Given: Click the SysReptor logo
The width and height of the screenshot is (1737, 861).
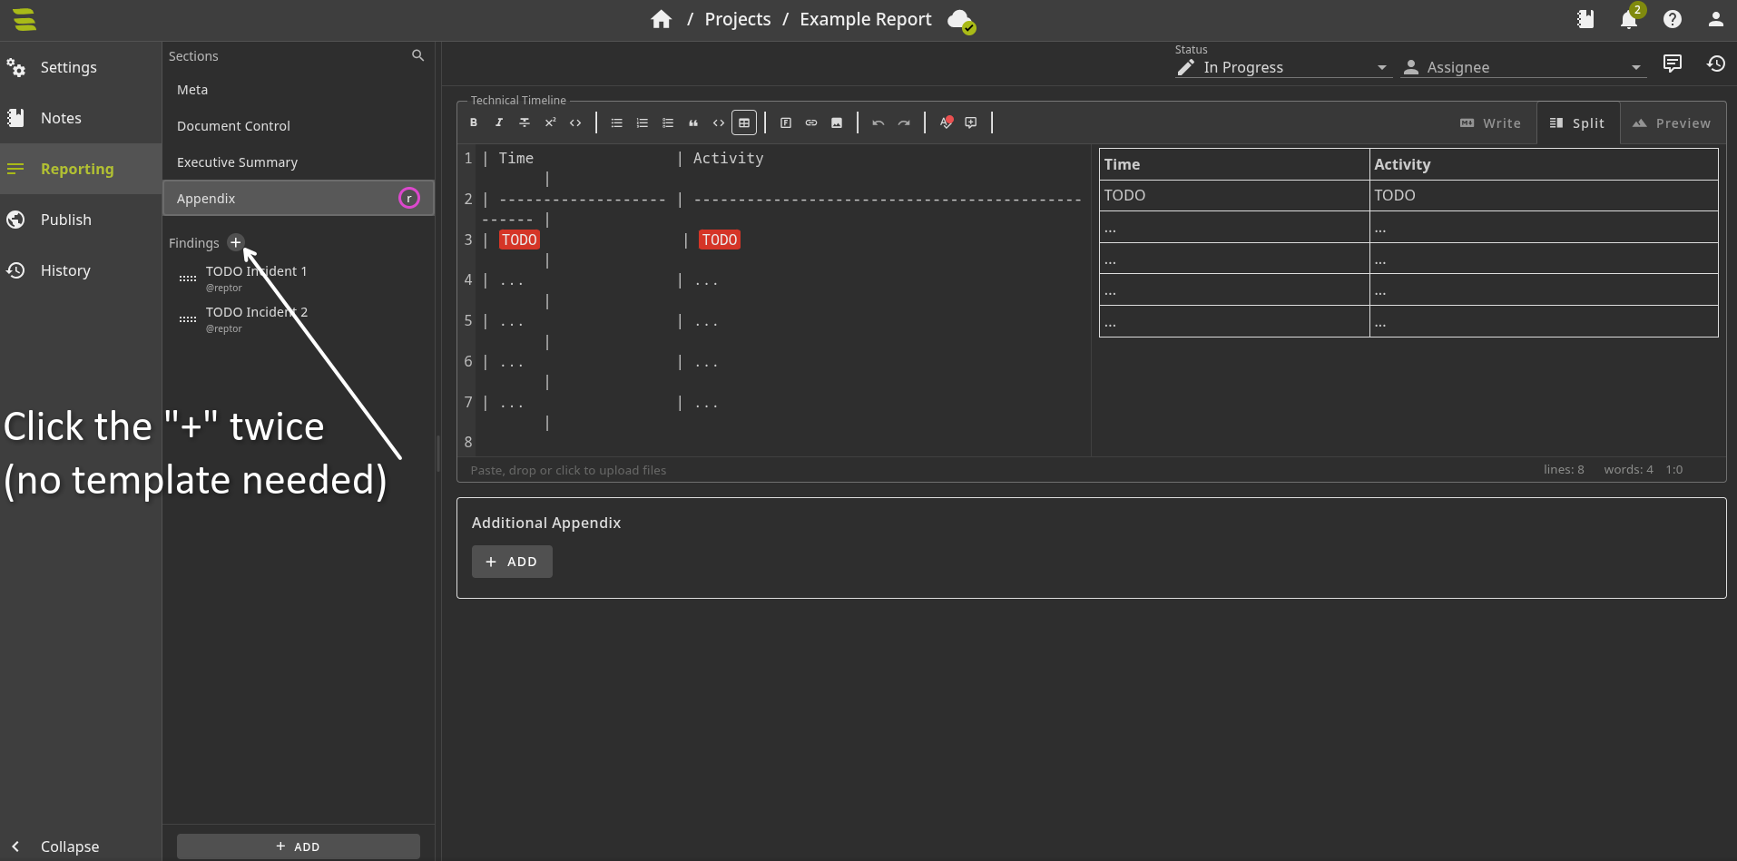Looking at the screenshot, I should coord(25,19).
